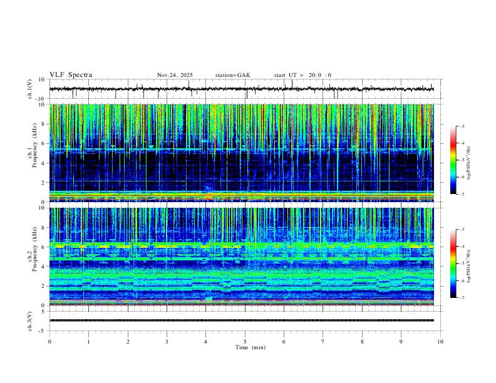
Task: Click the time axis tick label '5'
Action: 245,342
